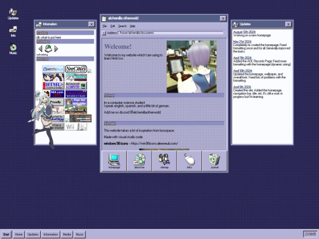
Task: Click the Sign Up anime badge
Action: (x=76, y=102)
